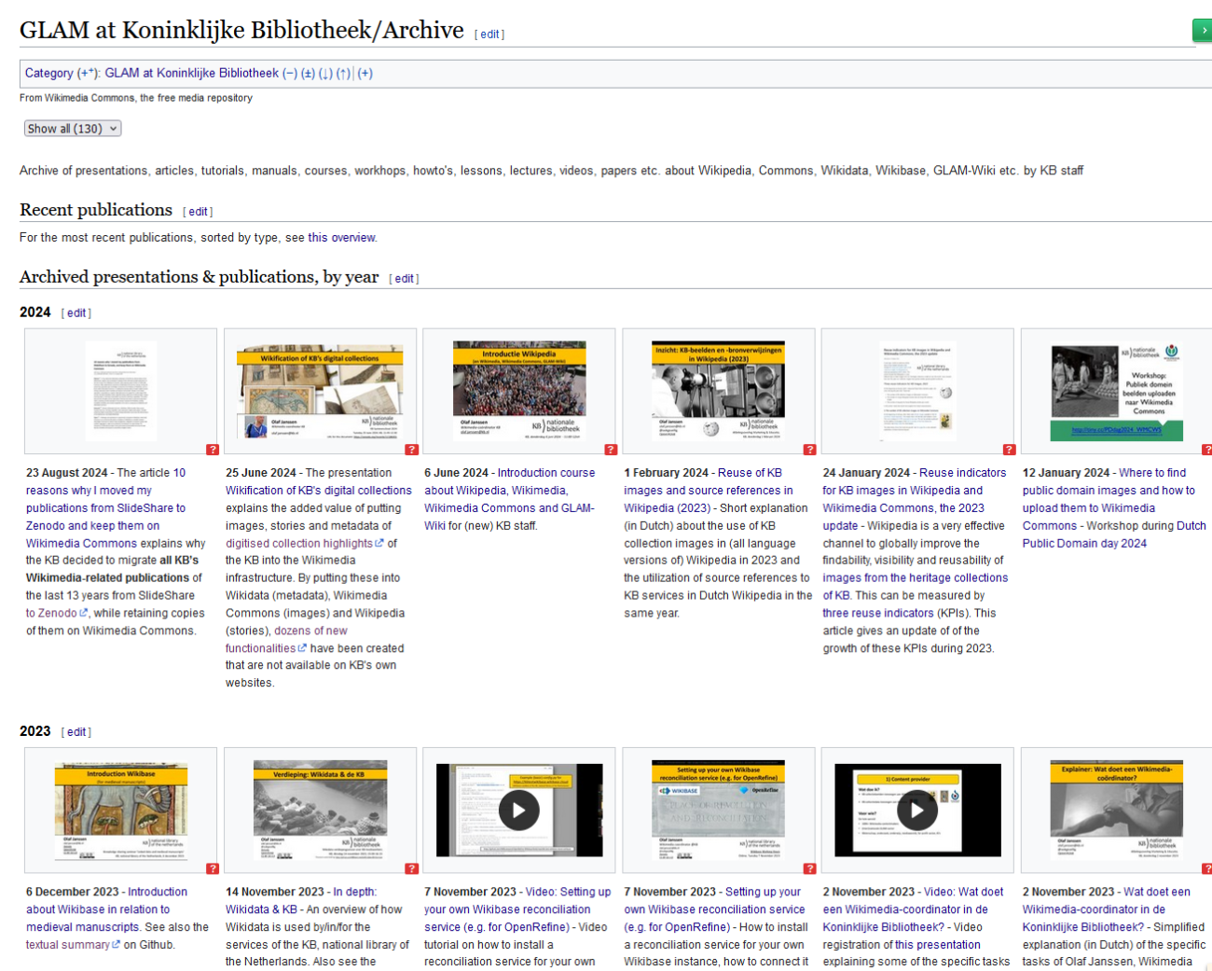This screenshot has height=971, width=1212.
Task: Click the (−) remove category control
Action: click(x=290, y=74)
